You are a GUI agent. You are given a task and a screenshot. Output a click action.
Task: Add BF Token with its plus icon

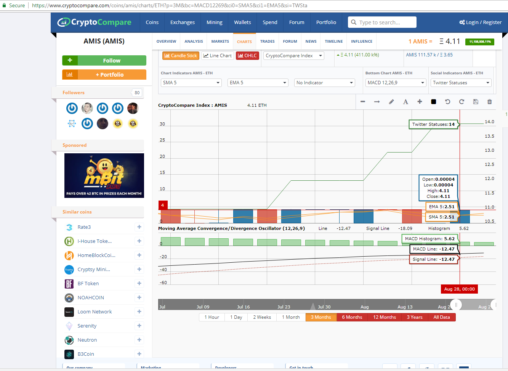pos(139,283)
